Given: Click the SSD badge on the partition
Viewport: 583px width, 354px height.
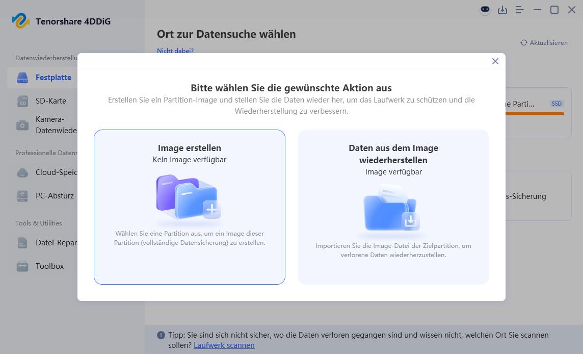Looking at the screenshot, I should point(556,103).
